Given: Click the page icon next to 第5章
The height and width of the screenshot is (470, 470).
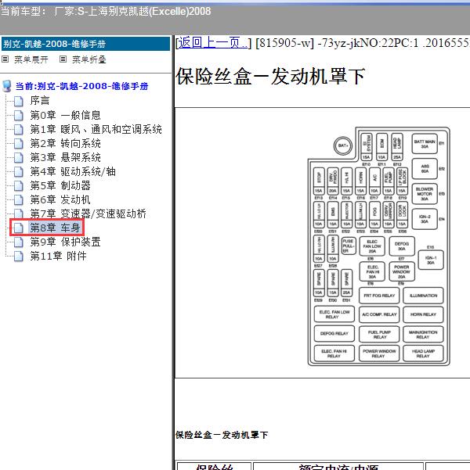Looking at the screenshot, I should 19,186.
